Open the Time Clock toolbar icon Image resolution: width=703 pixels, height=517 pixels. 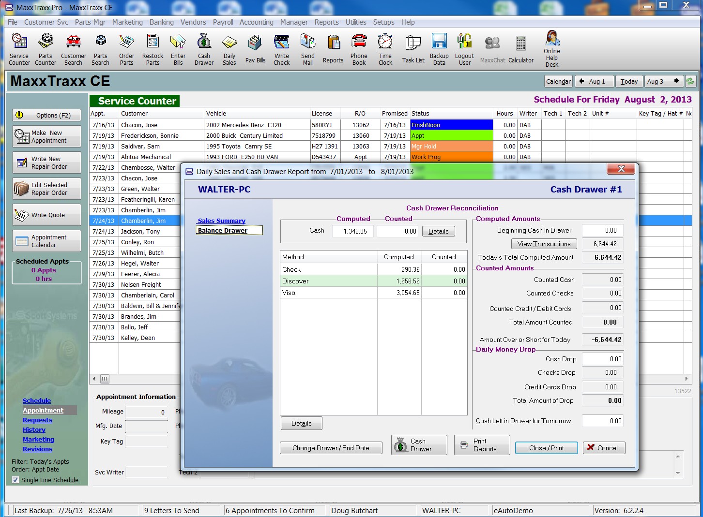tap(385, 49)
